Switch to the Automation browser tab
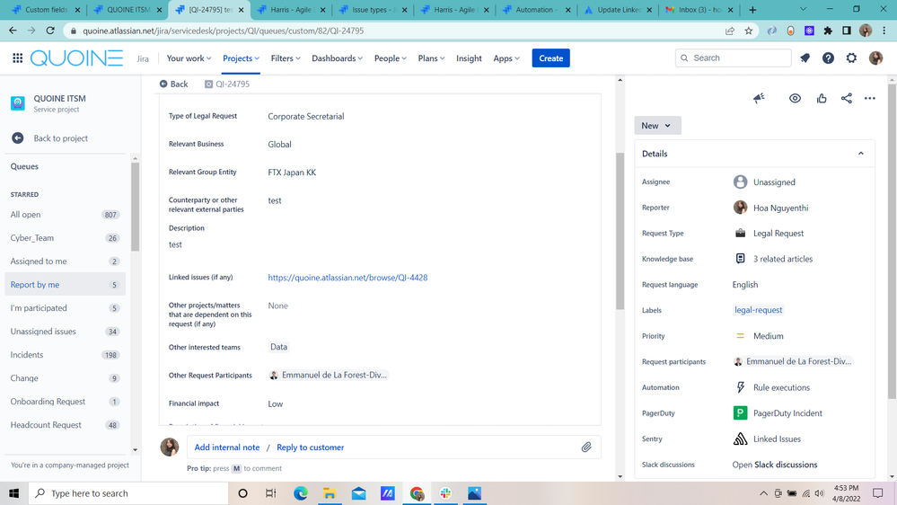 (537, 10)
